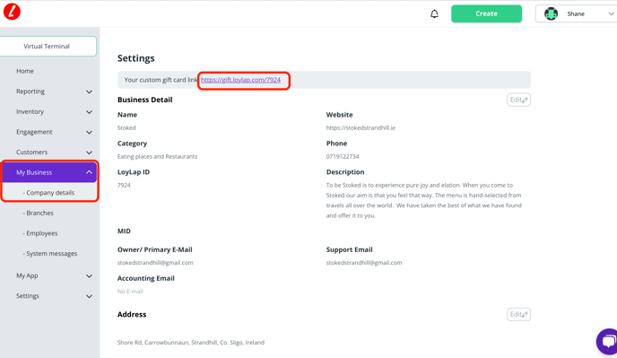Image resolution: width=617 pixels, height=358 pixels.
Task: Expand the My App chevron
Action: tap(90, 276)
